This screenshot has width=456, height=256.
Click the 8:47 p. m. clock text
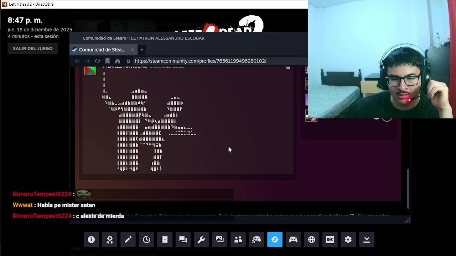pos(25,20)
